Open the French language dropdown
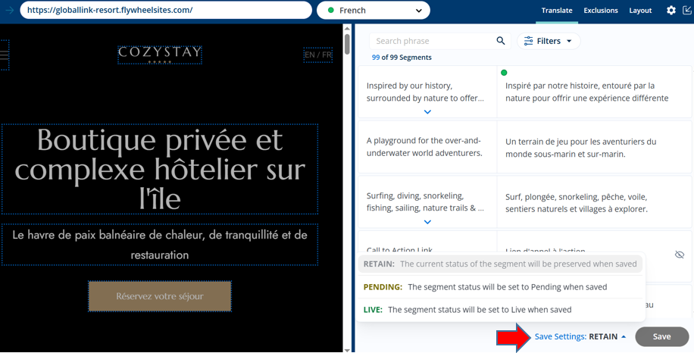The image size is (694, 353). click(x=374, y=11)
